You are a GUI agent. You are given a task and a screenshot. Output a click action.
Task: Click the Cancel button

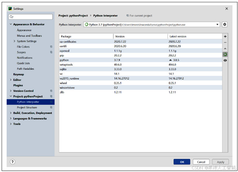coord(201,162)
